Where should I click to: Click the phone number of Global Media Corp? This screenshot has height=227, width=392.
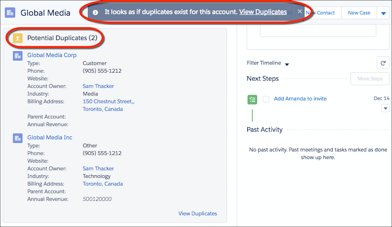102,71
